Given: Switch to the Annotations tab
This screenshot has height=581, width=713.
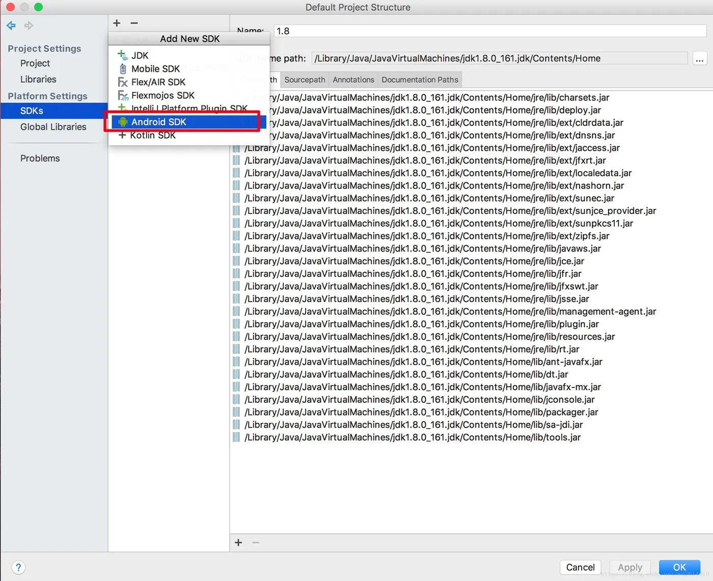Looking at the screenshot, I should [353, 80].
